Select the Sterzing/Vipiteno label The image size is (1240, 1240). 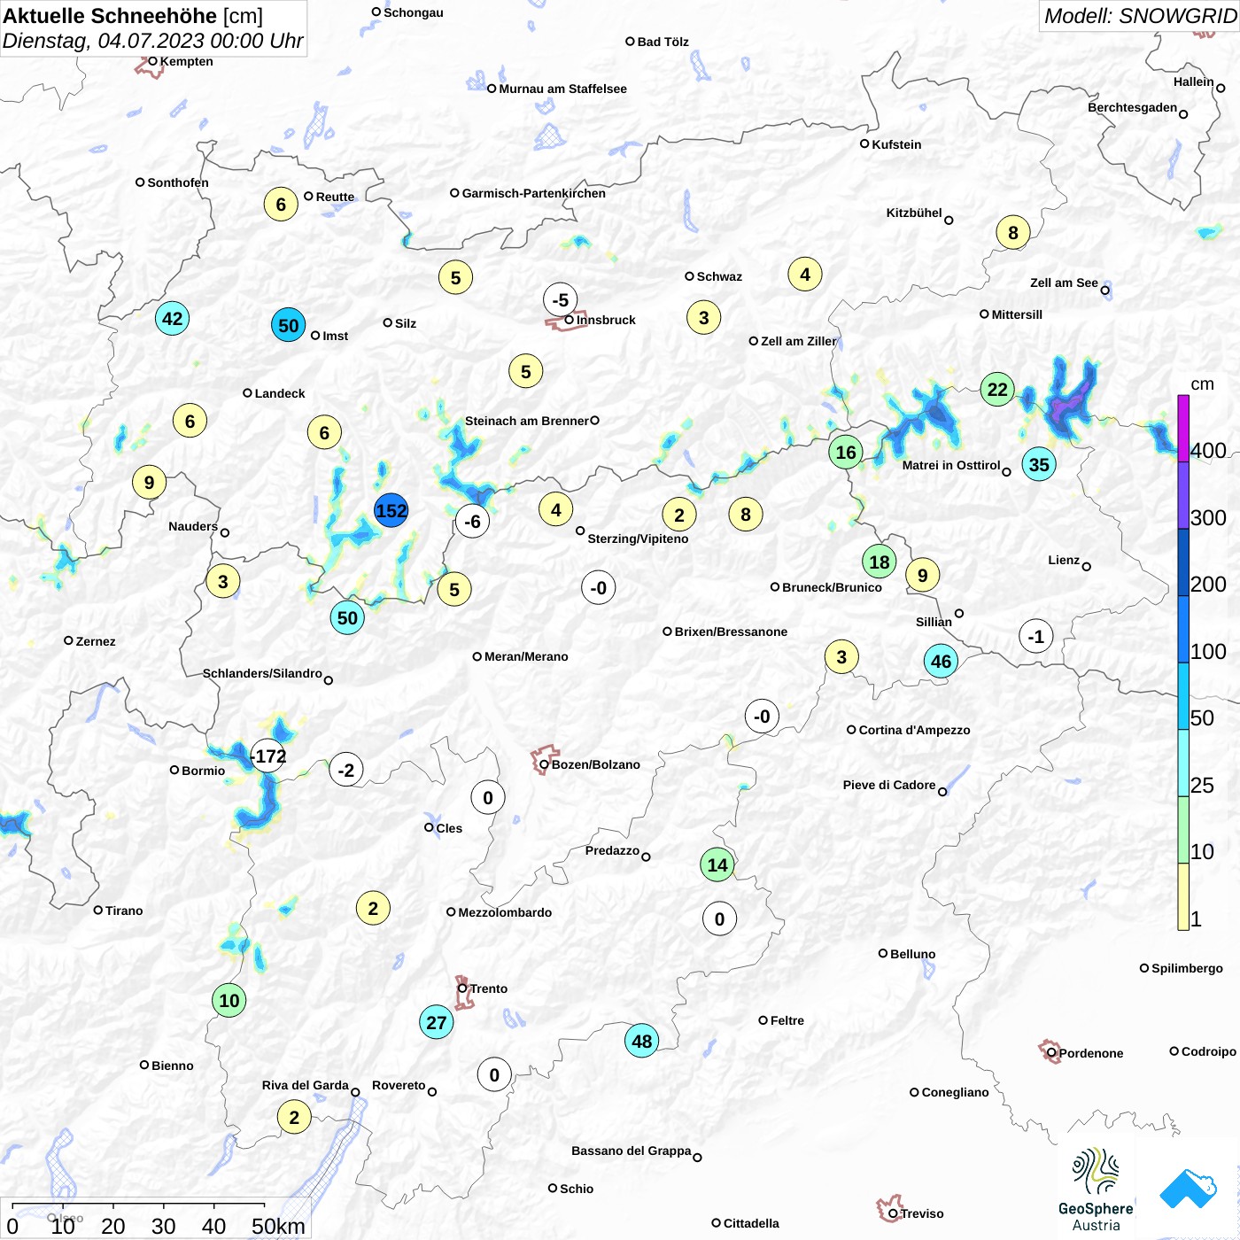(x=638, y=539)
